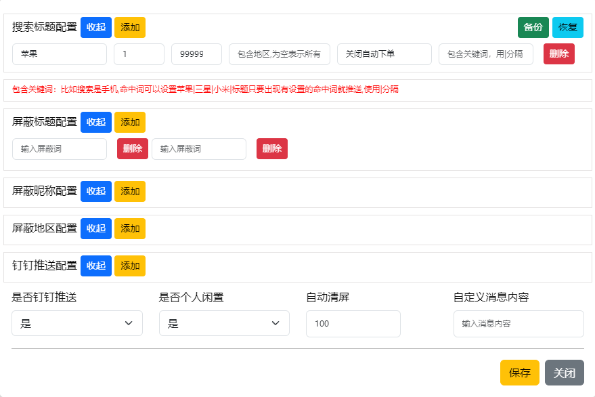
Task: Click the red 包含关键词 hint text
Action: (x=205, y=89)
